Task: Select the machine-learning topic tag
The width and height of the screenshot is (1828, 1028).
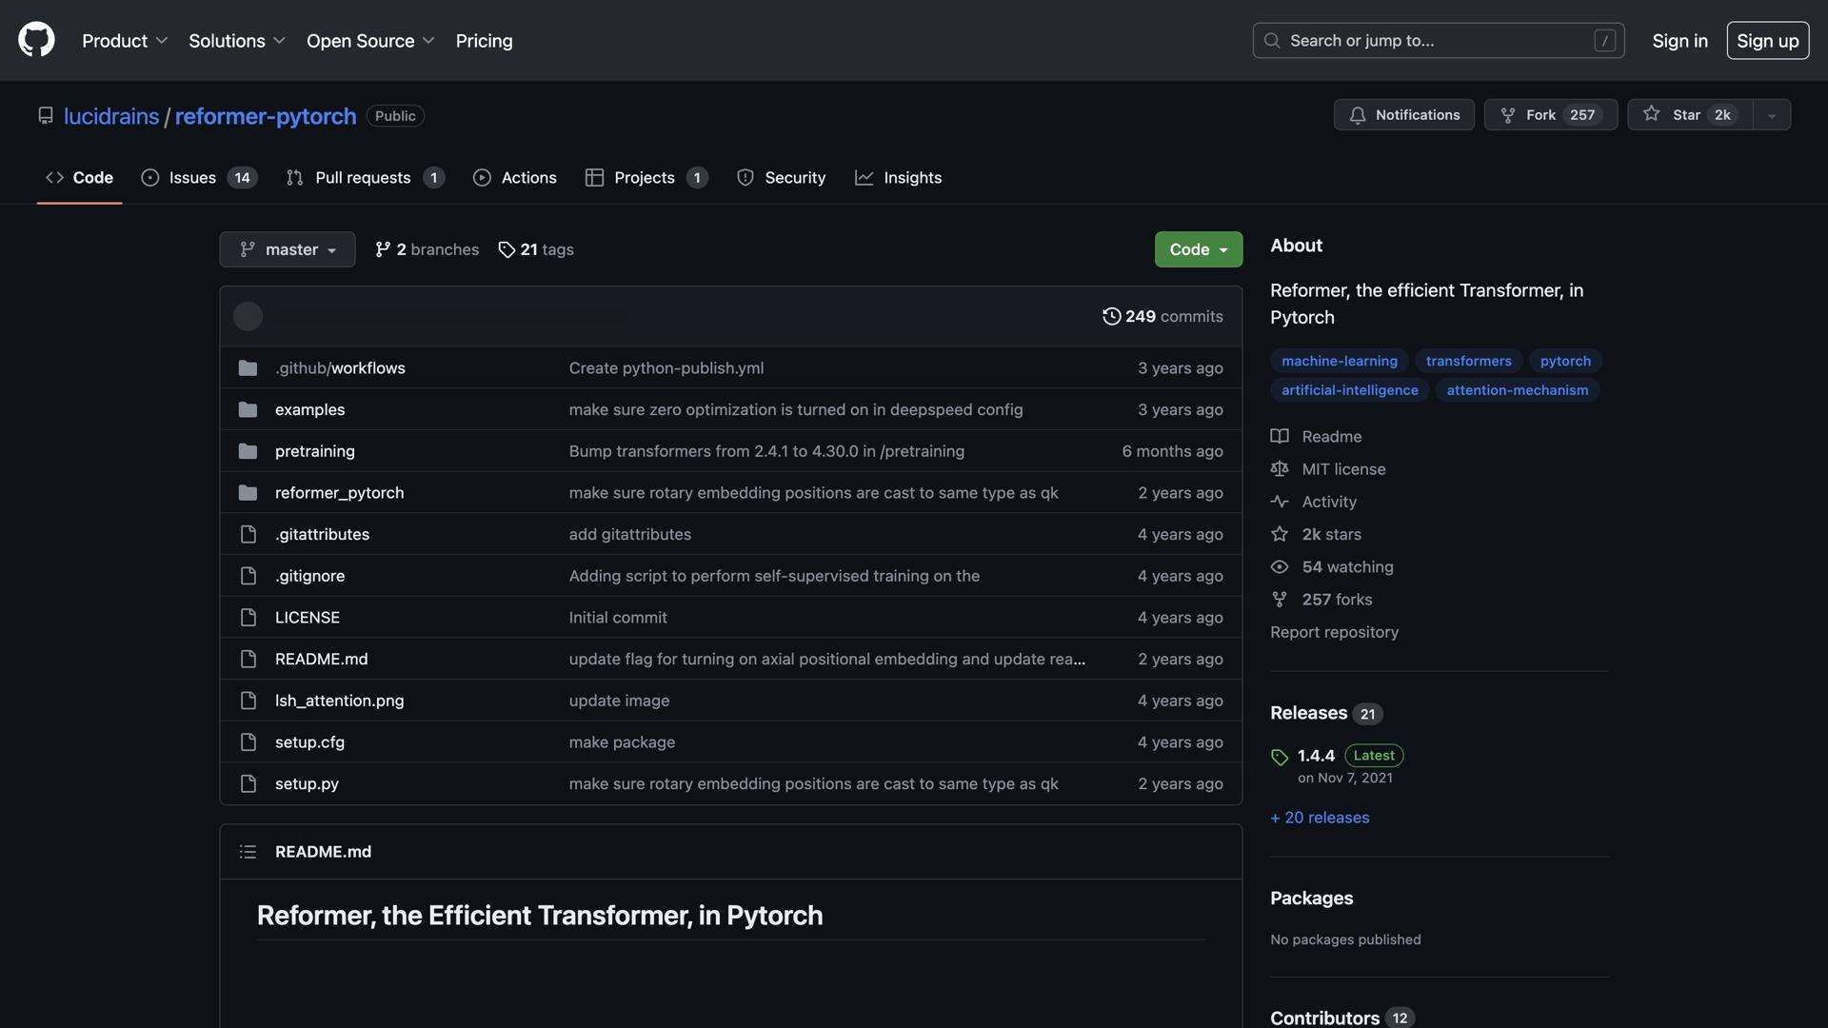Action: tap(1339, 361)
